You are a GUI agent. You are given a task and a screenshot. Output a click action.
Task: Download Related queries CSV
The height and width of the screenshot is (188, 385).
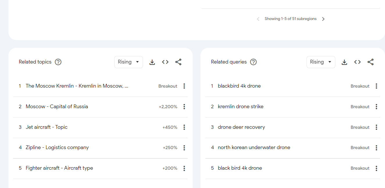point(344,62)
